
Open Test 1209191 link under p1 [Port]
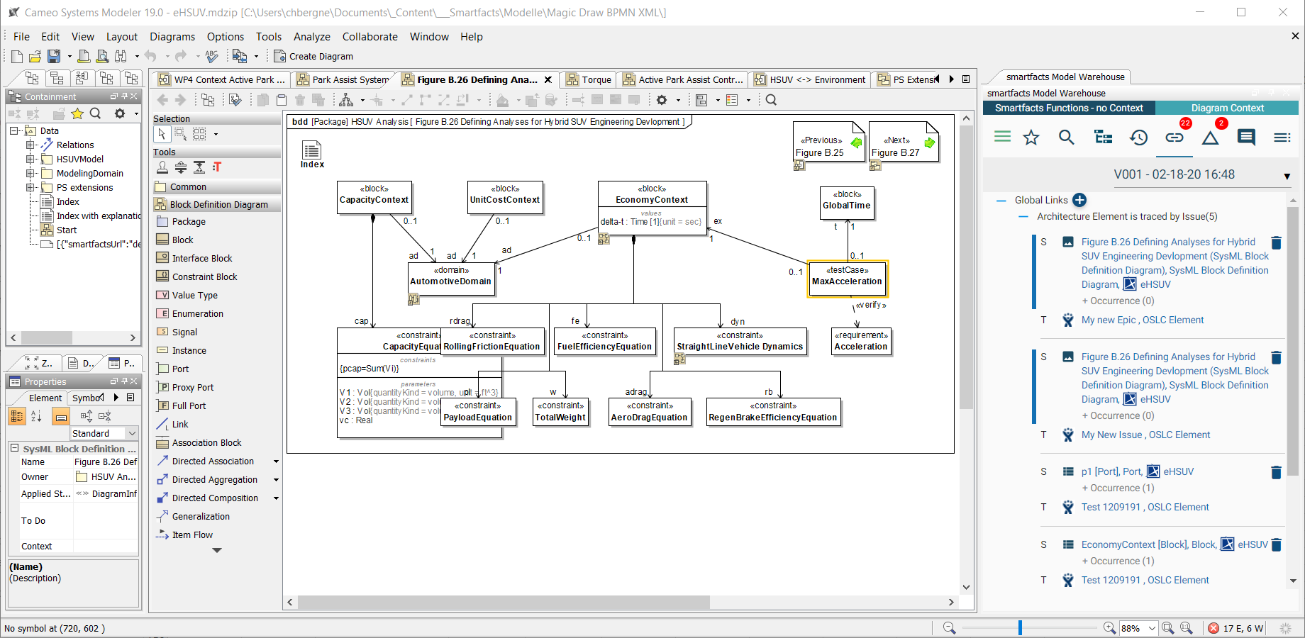[1145, 508]
